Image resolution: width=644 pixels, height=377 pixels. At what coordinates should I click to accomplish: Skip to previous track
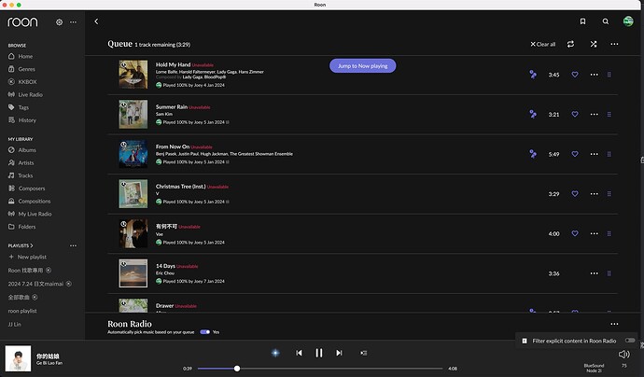[x=299, y=353]
